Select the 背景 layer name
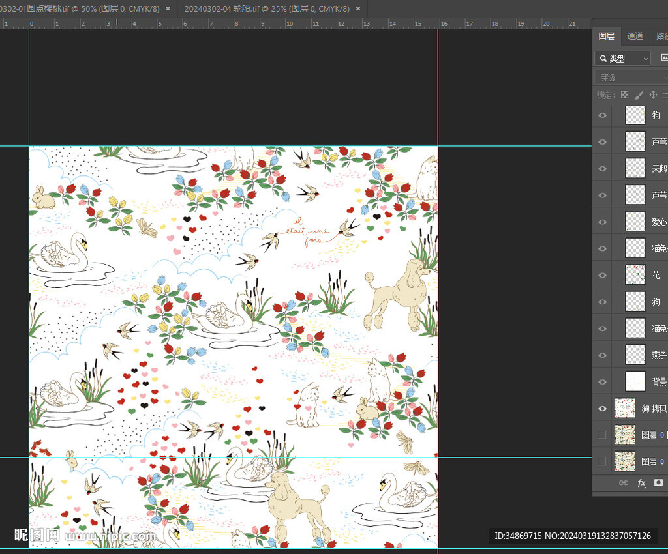The image size is (668, 554). pos(660,382)
